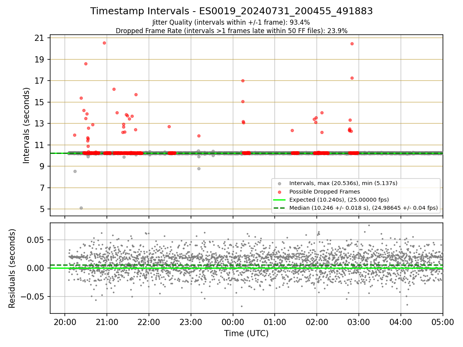Click the lowest gray data point near 5 seconds
Screen dimensions: 463x347
click(81, 208)
